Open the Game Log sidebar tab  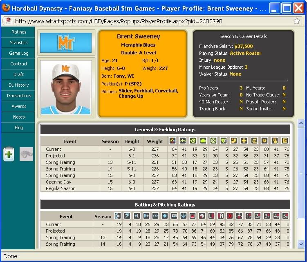pos(19,53)
